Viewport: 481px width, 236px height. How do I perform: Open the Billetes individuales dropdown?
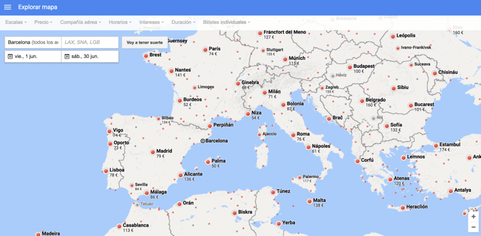point(227,22)
